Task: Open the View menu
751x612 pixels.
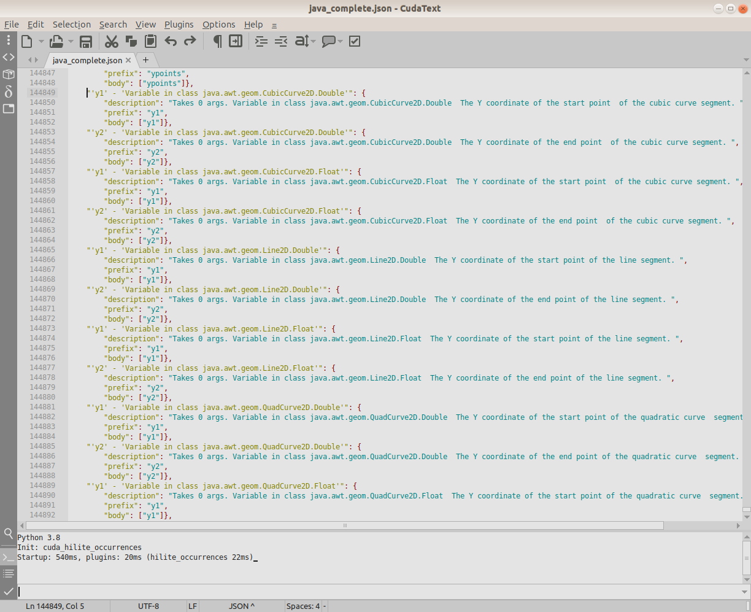Action: pyautogui.click(x=145, y=25)
